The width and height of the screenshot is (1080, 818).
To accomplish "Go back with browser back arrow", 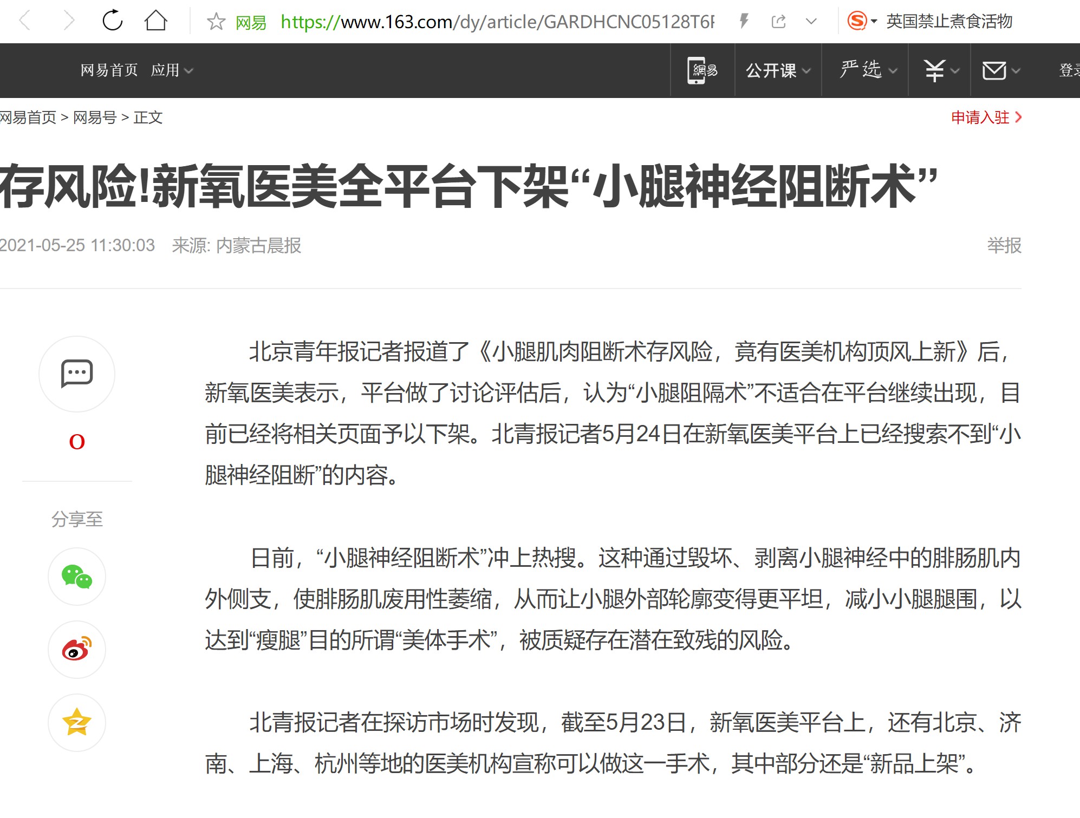I will point(25,21).
